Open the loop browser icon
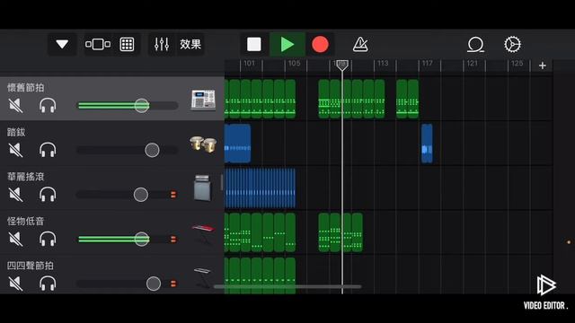The height and width of the screenshot is (323, 575). [475, 44]
